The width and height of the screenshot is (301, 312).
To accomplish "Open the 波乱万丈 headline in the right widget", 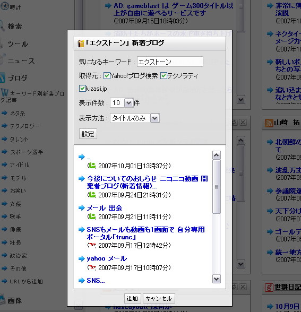I will pyautogui.click(x=288, y=170).
